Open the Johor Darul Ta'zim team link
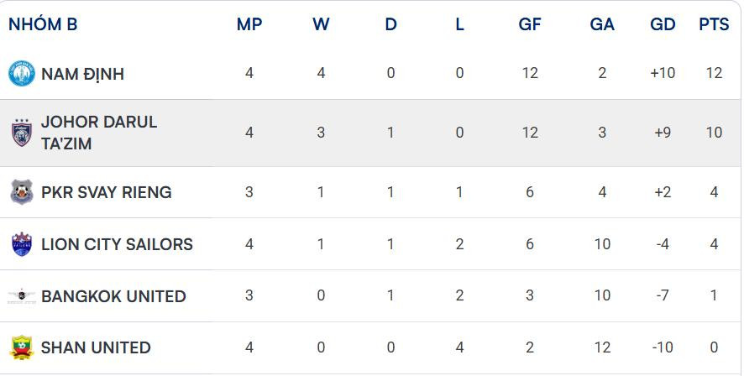 (x=98, y=133)
